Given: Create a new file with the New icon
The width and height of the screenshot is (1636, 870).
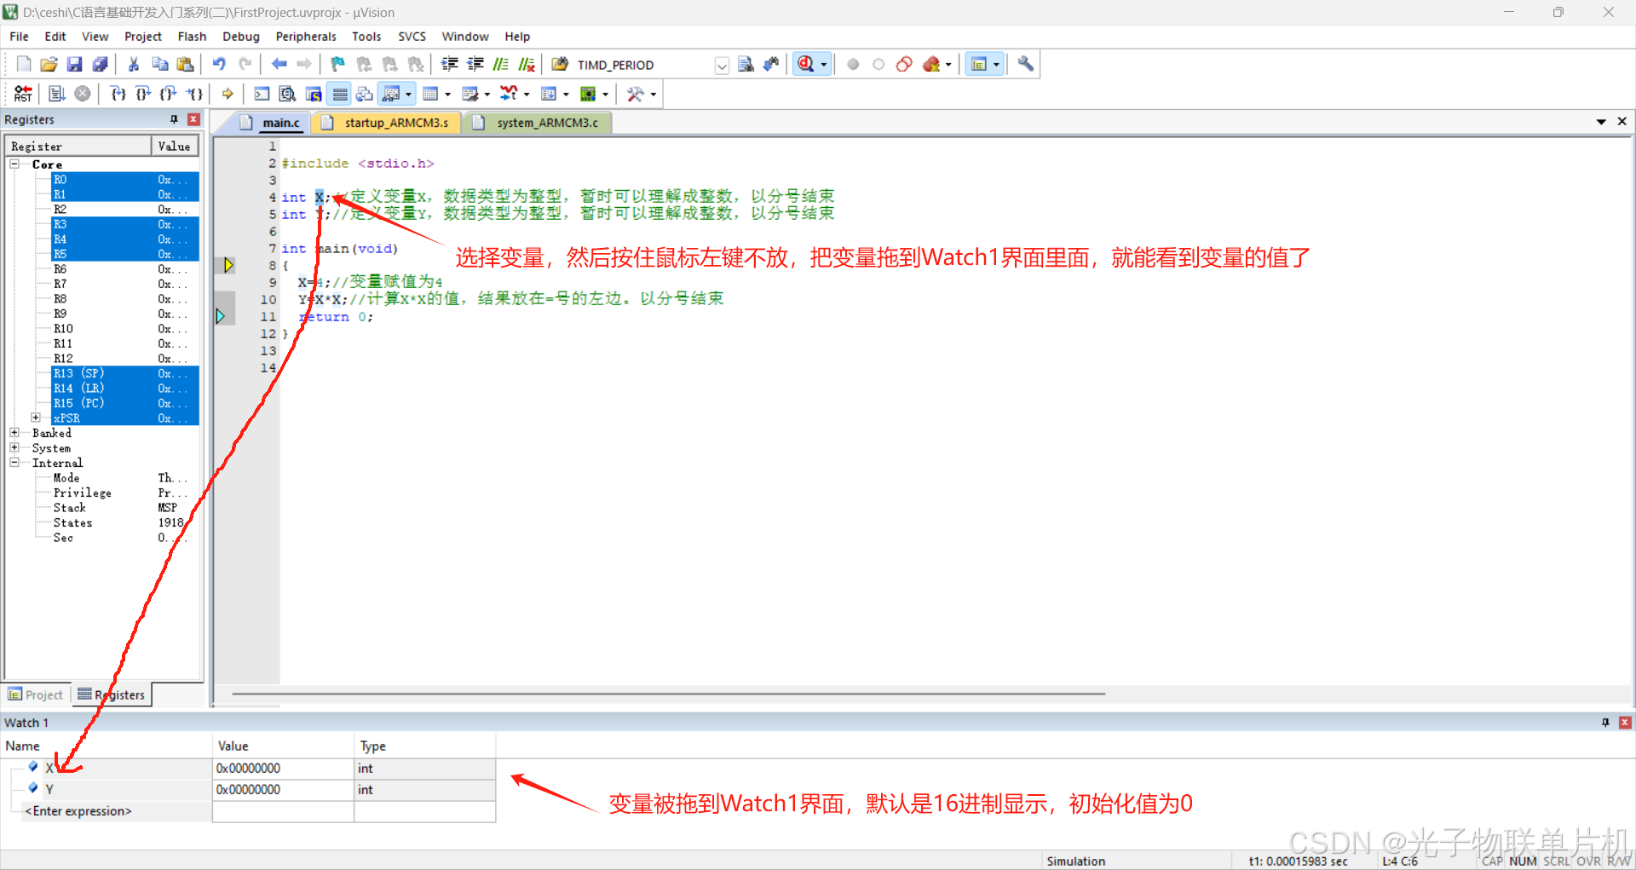Looking at the screenshot, I should (x=24, y=65).
